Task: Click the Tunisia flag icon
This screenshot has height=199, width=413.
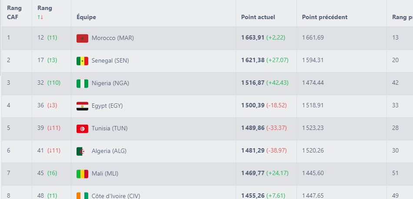Action: [x=82, y=129]
